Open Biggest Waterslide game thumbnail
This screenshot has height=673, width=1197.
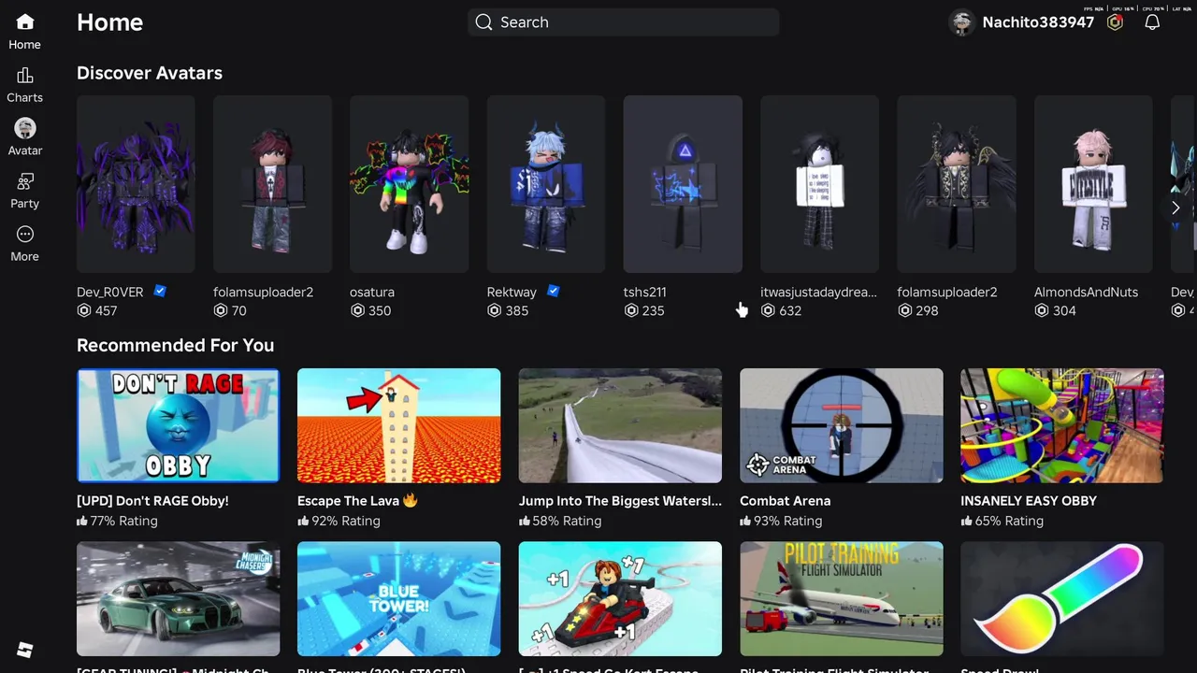tap(620, 425)
